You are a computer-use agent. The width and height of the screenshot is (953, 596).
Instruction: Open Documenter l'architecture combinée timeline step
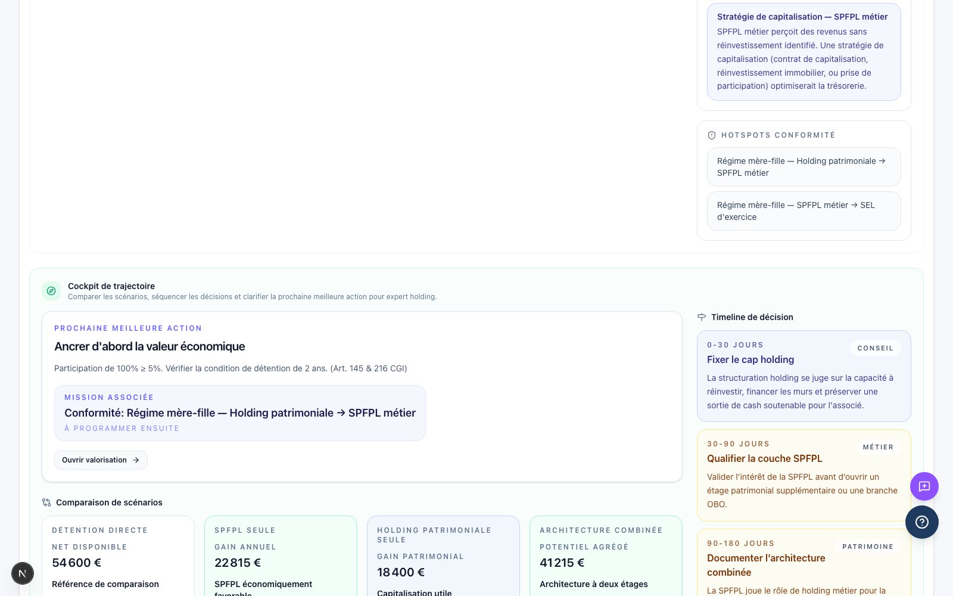tap(803, 563)
